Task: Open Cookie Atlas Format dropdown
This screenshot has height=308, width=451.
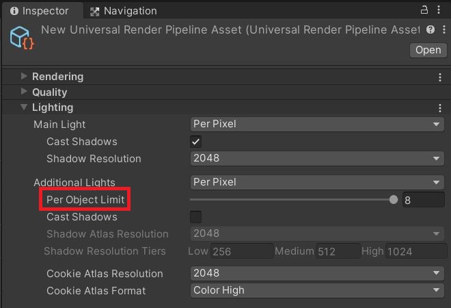Action: tap(317, 290)
